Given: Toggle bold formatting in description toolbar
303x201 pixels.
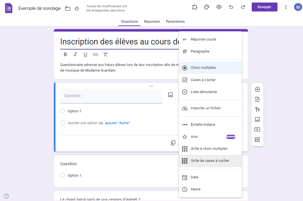Looking at the screenshot, I should pyautogui.click(x=65, y=55).
